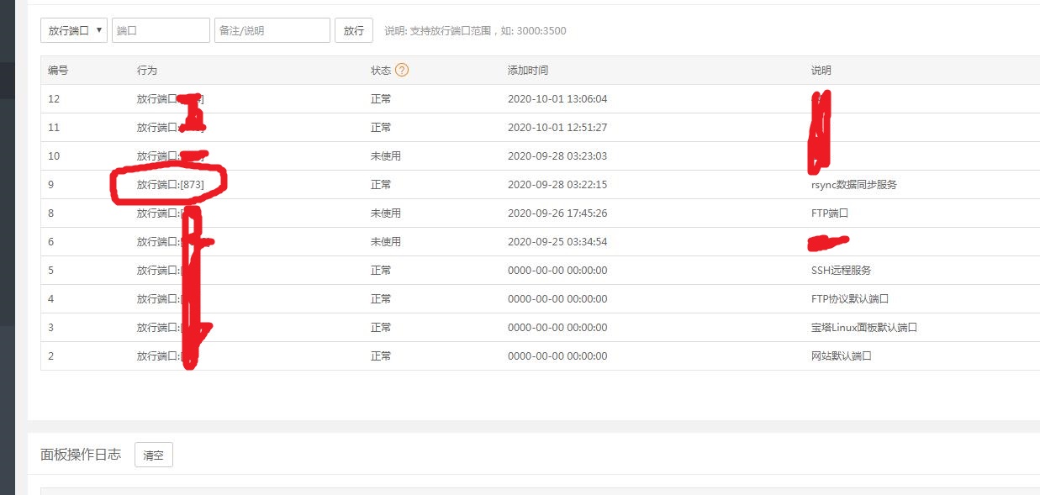
Task: Click timestamp 2020-09-26 17:45:26
Action: click(557, 213)
